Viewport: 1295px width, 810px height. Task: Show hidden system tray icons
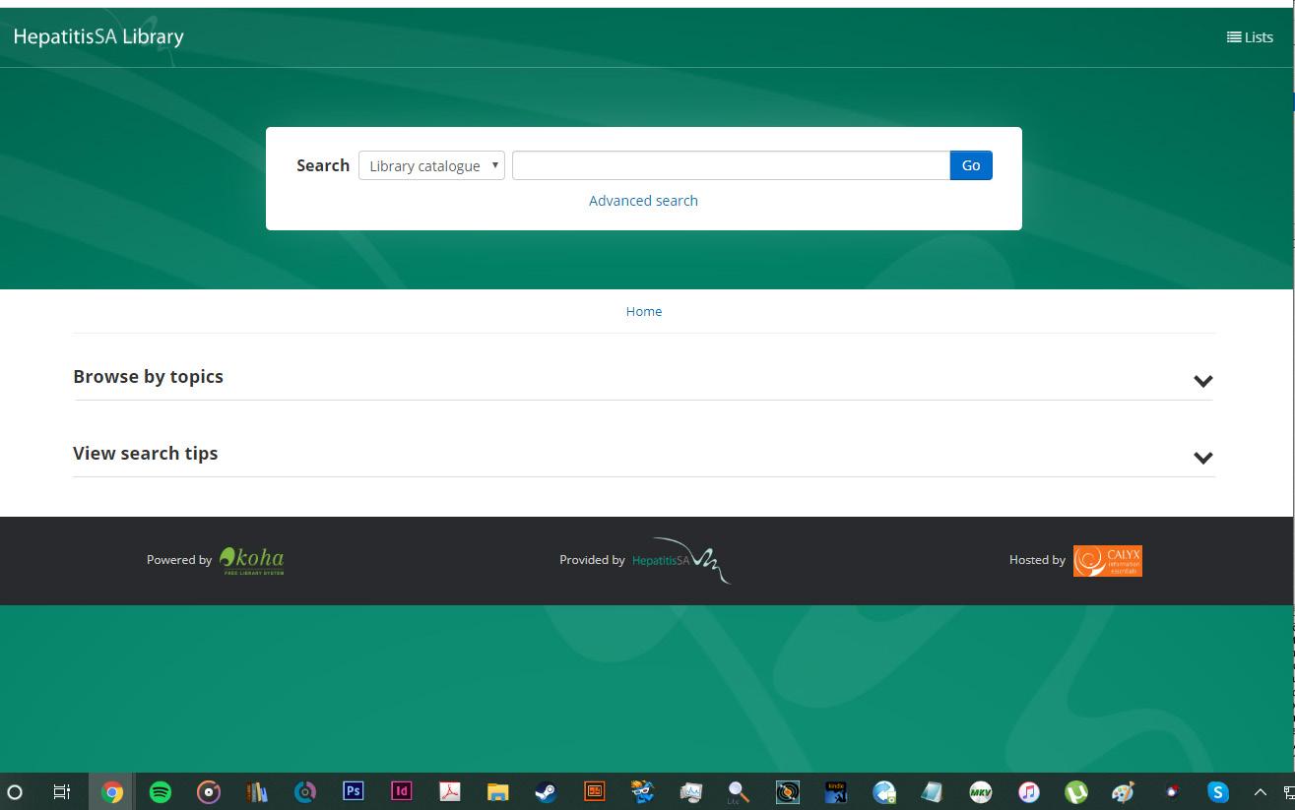pos(1260,791)
